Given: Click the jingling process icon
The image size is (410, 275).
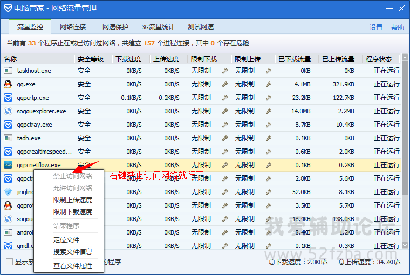Looking at the screenshot, I should (x=8, y=192).
